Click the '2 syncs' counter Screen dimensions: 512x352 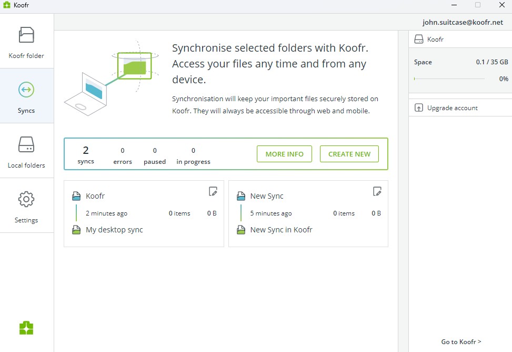coord(86,155)
